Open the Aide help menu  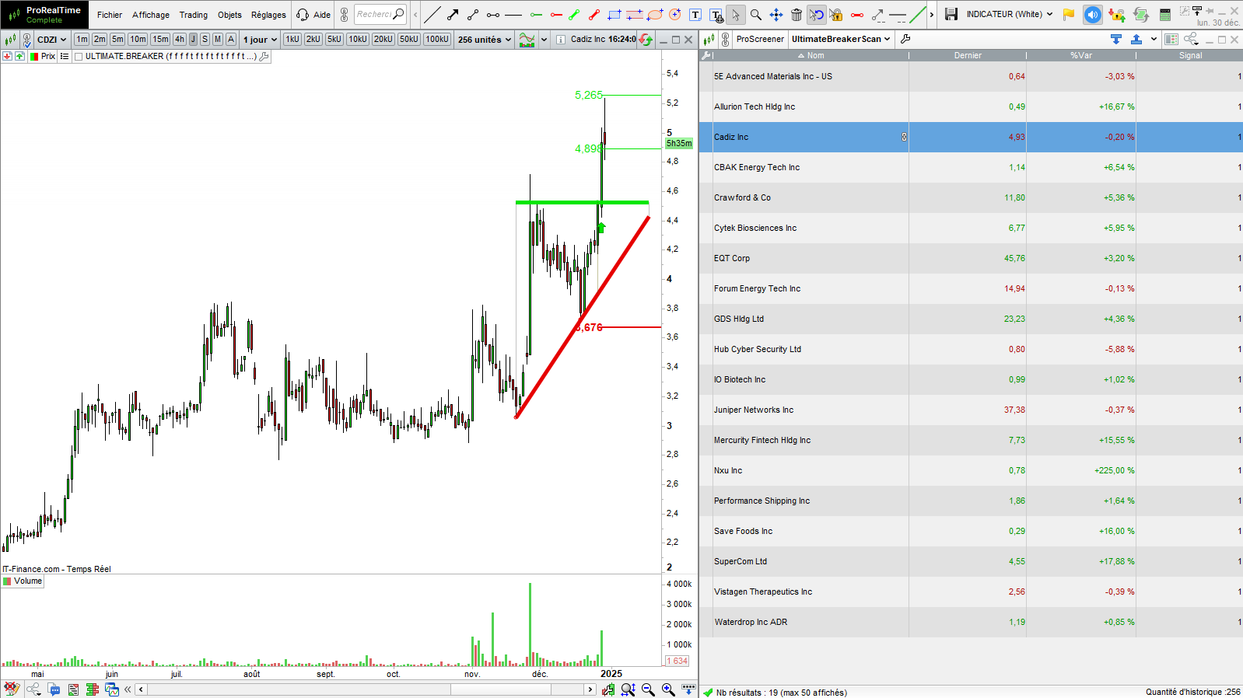314,15
